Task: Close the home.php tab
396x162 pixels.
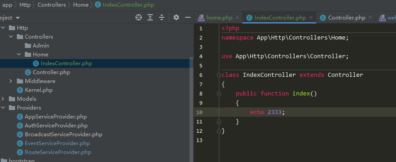Action: [x=237, y=17]
